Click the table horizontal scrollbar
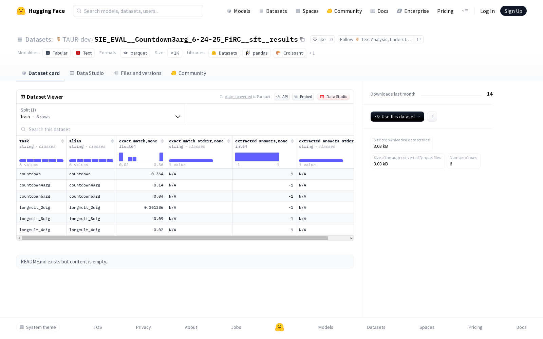 (175, 238)
